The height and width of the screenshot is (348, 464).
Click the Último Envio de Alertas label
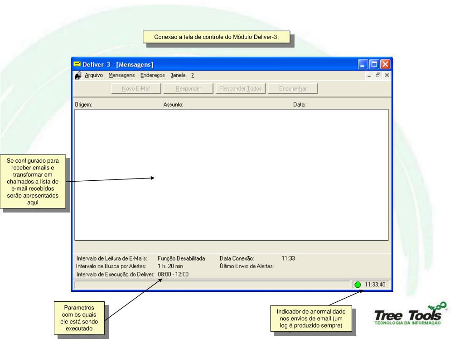point(246,266)
